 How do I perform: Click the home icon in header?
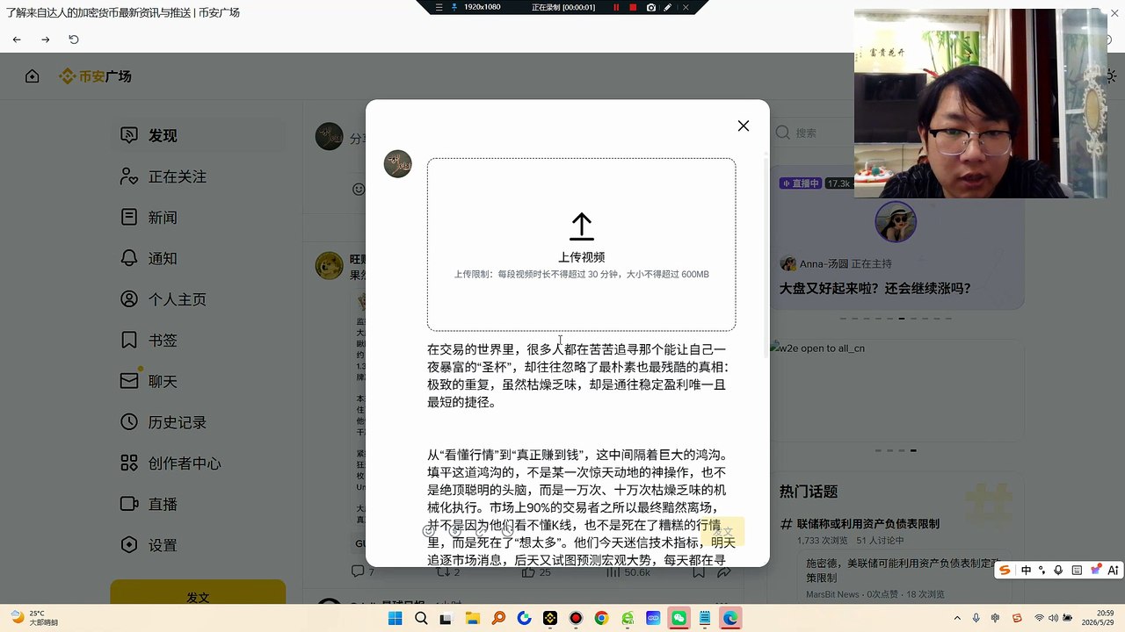pos(33,76)
